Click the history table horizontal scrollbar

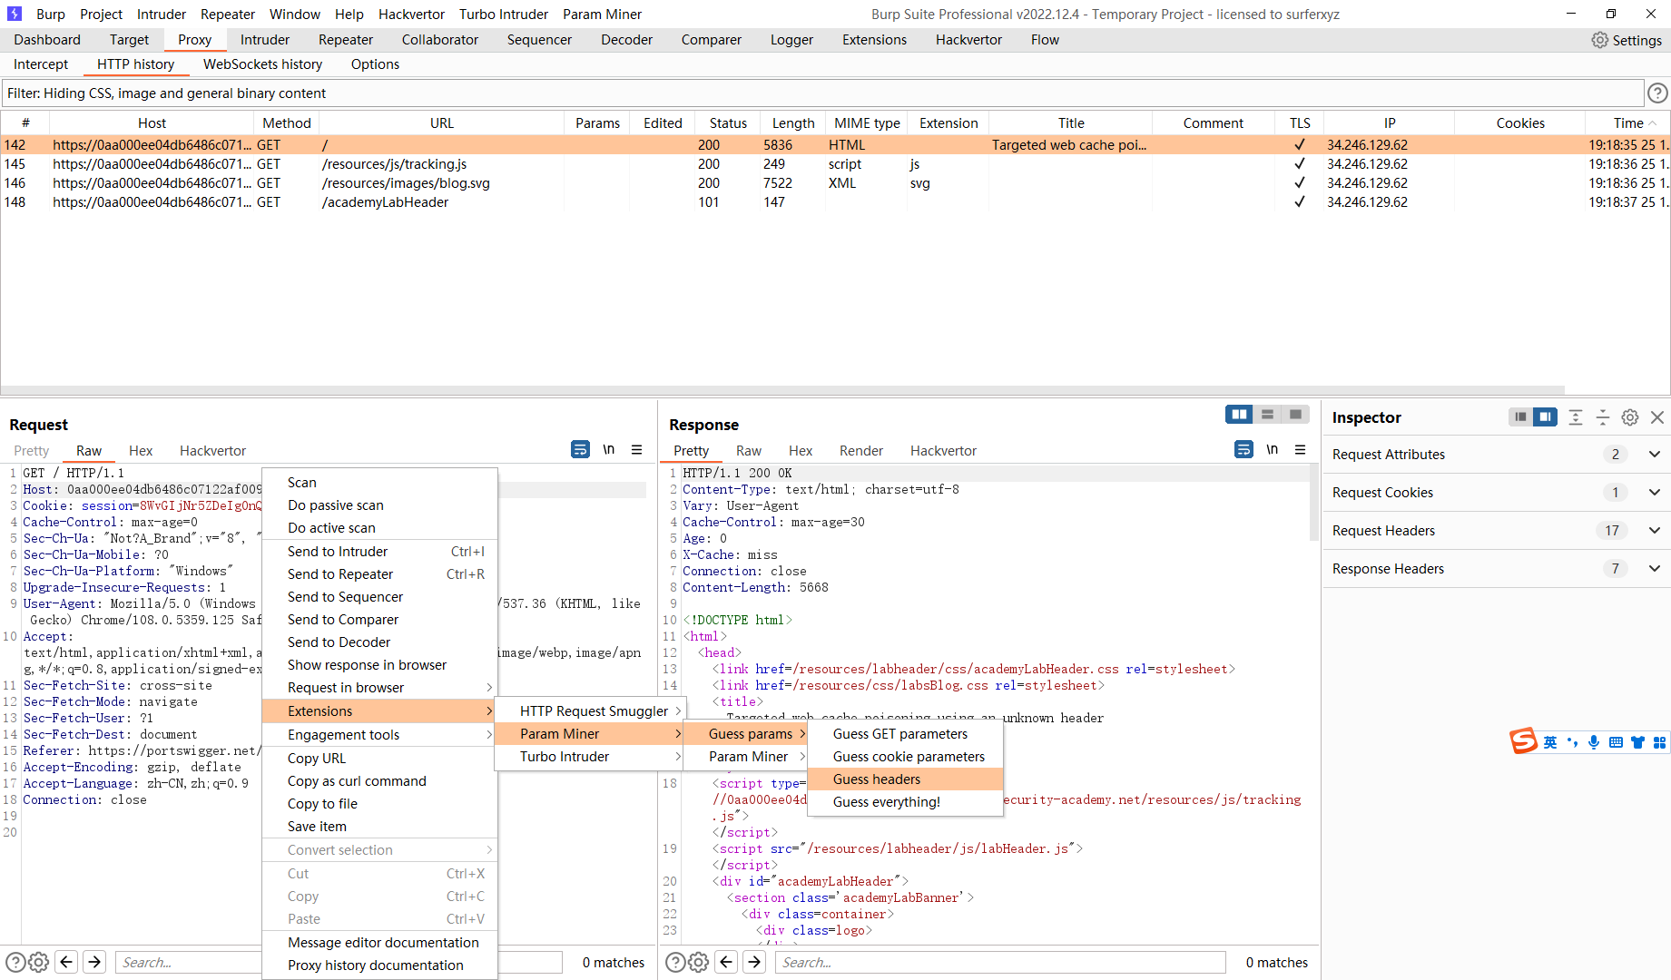(782, 390)
